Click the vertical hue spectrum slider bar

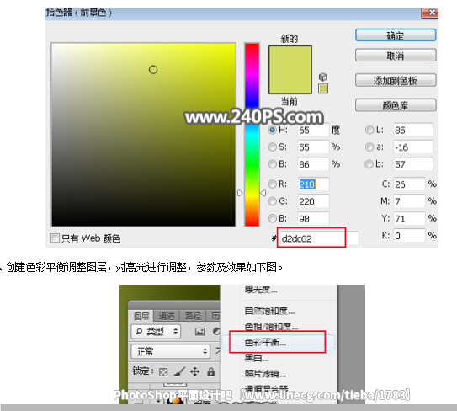coord(252,135)
